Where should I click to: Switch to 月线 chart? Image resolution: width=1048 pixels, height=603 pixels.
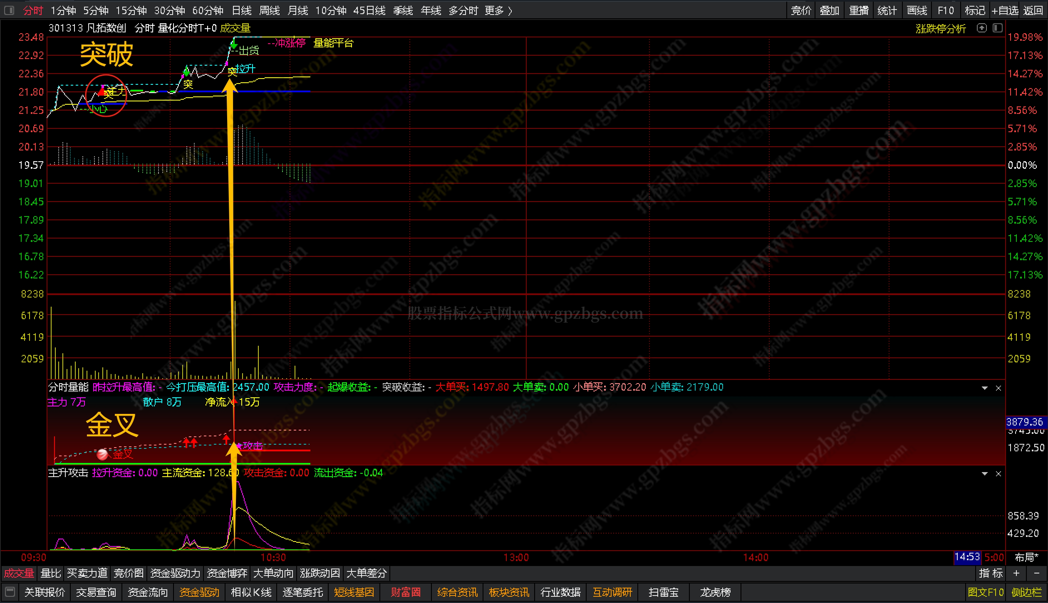pos(298,10)
